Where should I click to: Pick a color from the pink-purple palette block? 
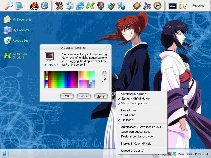click(83, 84)
